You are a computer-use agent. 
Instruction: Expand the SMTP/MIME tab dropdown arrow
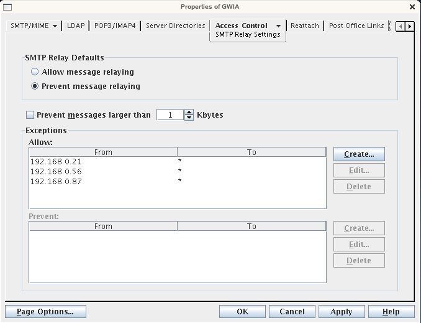pos(55,26)
